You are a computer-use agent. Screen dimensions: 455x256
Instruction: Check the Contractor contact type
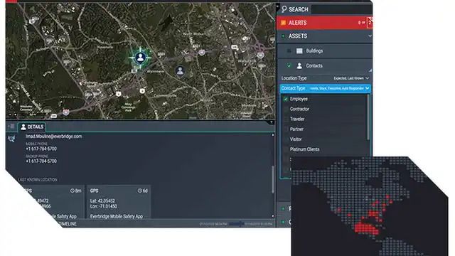coord(286,109)
